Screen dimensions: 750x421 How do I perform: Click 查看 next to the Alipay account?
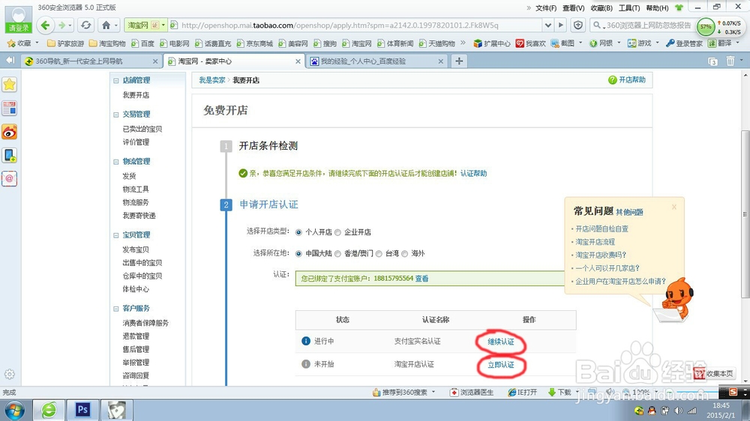(421, 279)
